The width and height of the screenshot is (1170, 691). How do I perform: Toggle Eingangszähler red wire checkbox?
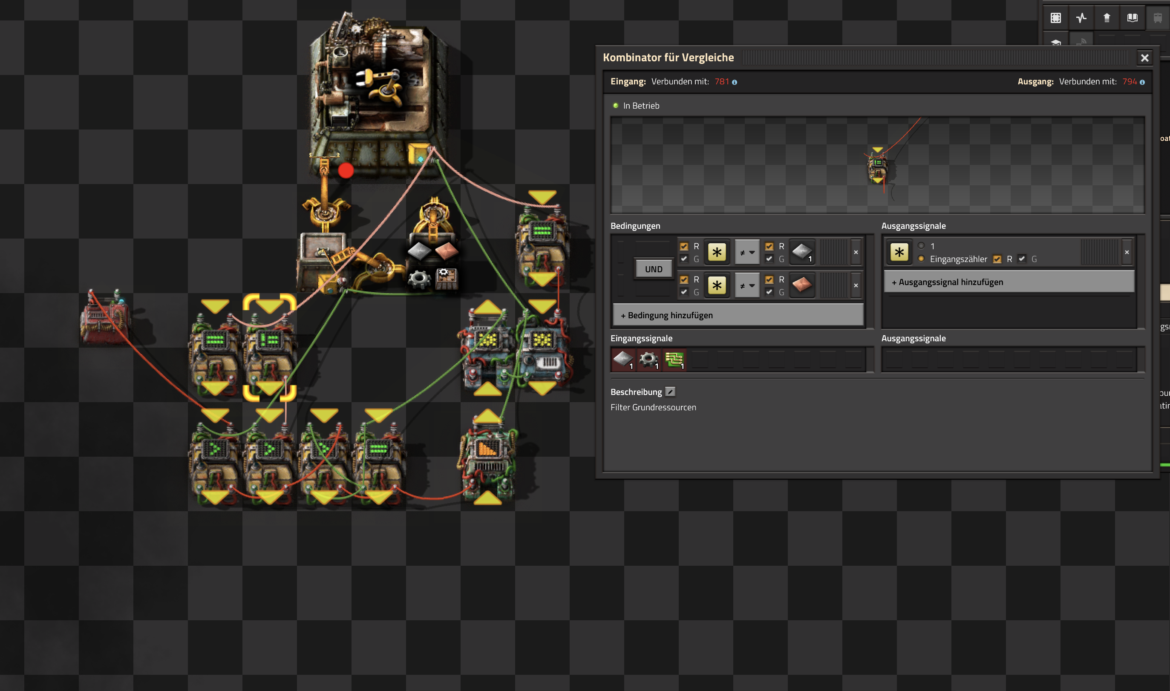997,259
